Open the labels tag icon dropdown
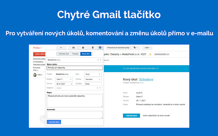The image size is (218, 136). coord(136,48)
